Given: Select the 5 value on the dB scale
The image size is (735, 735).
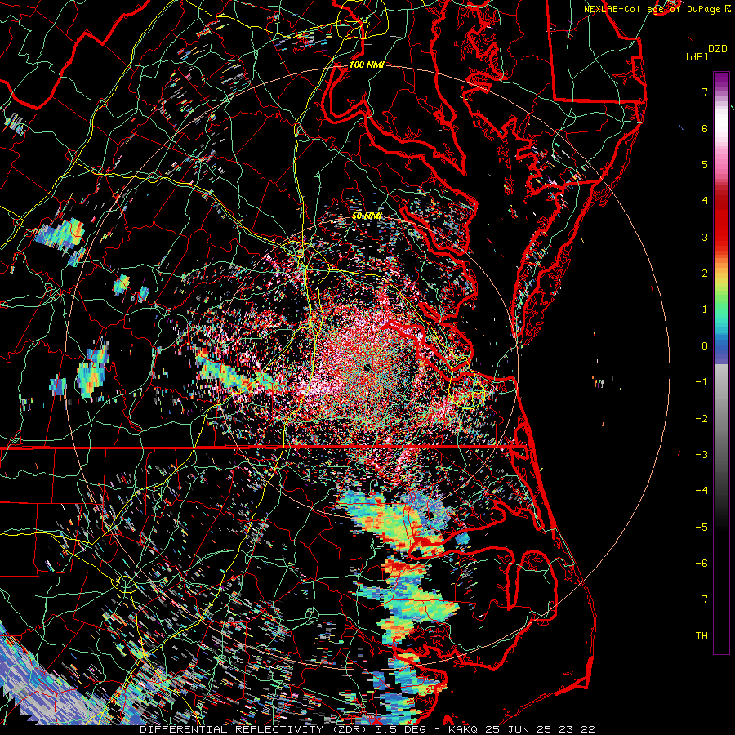Looking at the screenshot, I should (705, 164).
